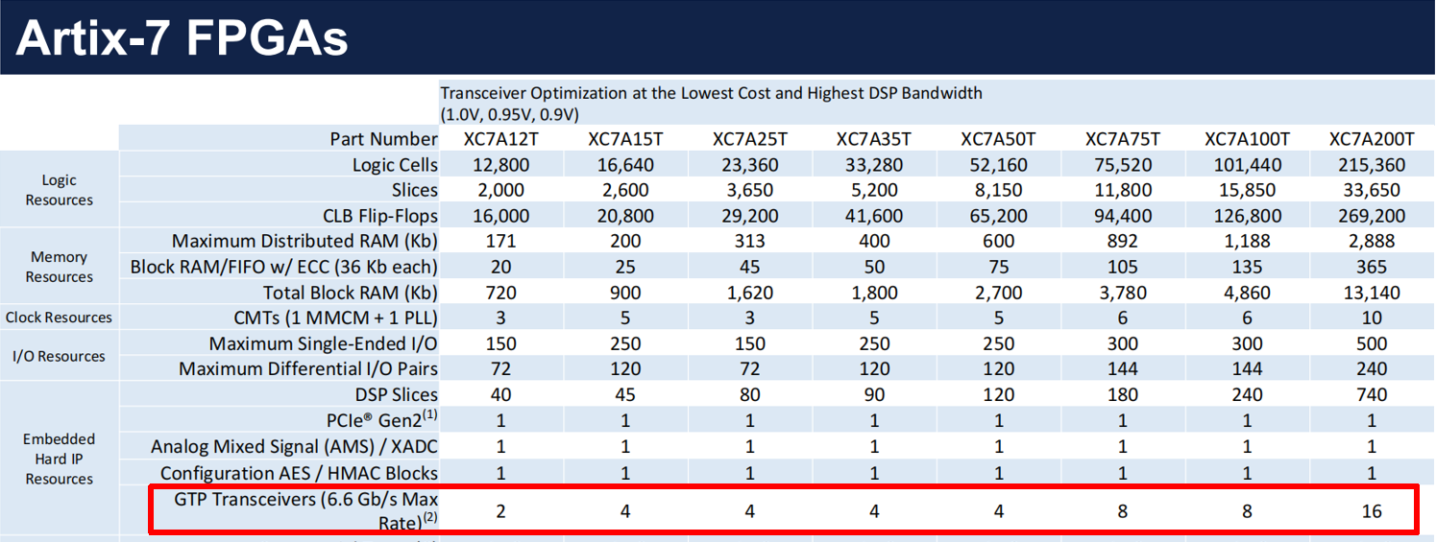This screenshot has width=1436, height=542.
Task: Click the 10 CMTs value for XC7A200T
Action: click(1372, 318)
